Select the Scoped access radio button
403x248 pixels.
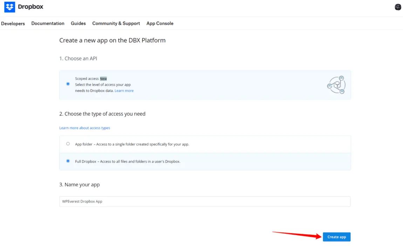pos(68,84)
